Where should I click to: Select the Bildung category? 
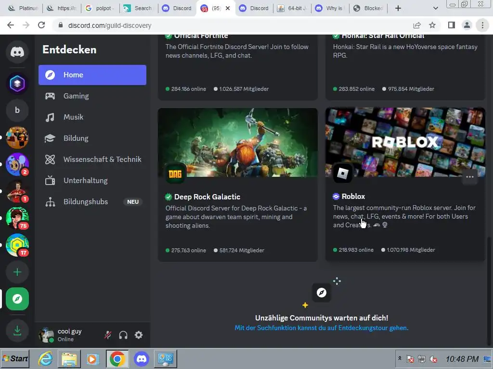point(92,138)
